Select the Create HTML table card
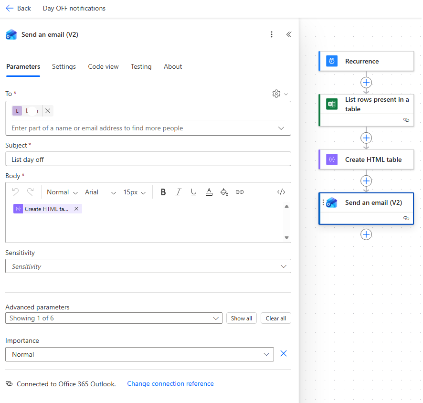423x403 pixels. pyautogui.click(x=366, y=159)
